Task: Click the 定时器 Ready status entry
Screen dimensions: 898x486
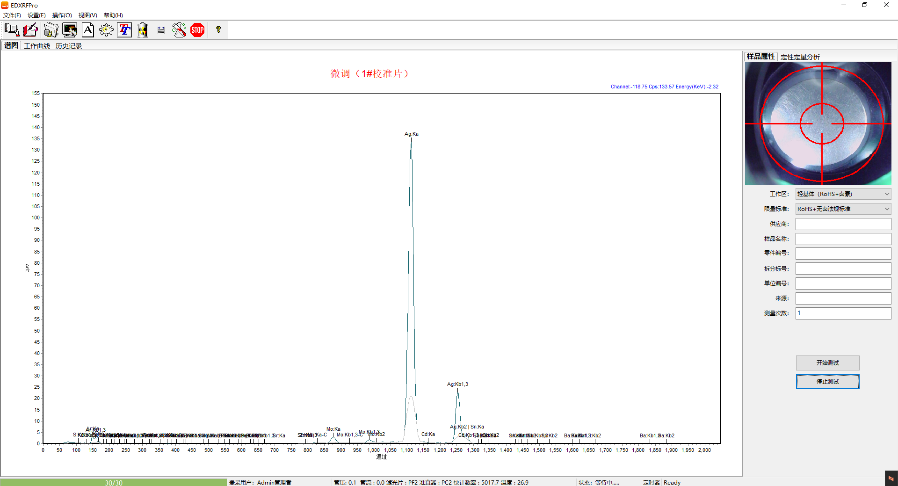Action: click(662, 483)
